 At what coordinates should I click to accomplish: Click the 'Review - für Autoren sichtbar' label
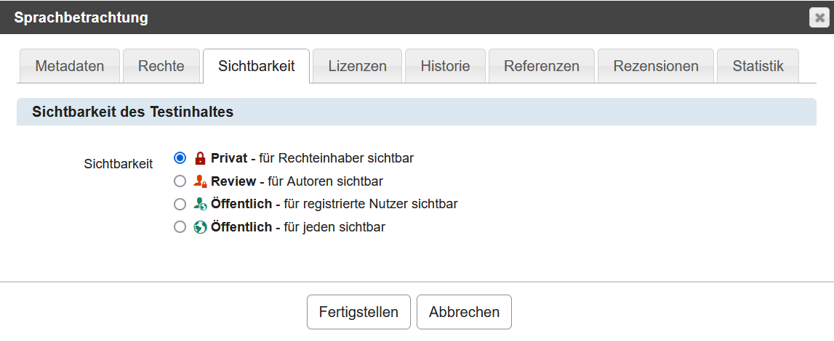(297, 181)
